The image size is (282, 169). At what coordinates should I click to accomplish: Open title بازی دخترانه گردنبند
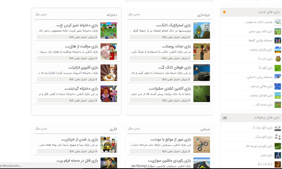[81, 89]
